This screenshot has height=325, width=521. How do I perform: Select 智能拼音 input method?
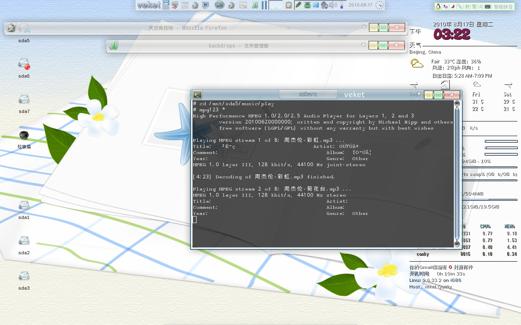coord(503,6)
